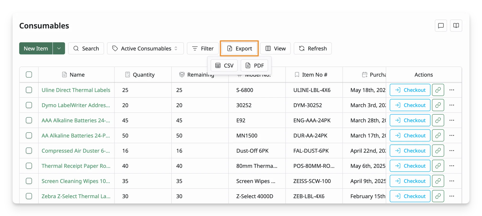Check the Screen Cleaning Wipes row checkbox
482x216 pixels.
29,181
